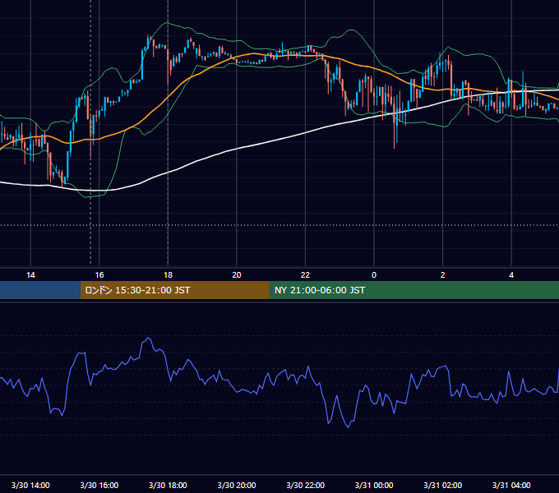Click the 22 label on price chart time axis
The height and width of the screenshot is (493, 559).
pos(305,275)
